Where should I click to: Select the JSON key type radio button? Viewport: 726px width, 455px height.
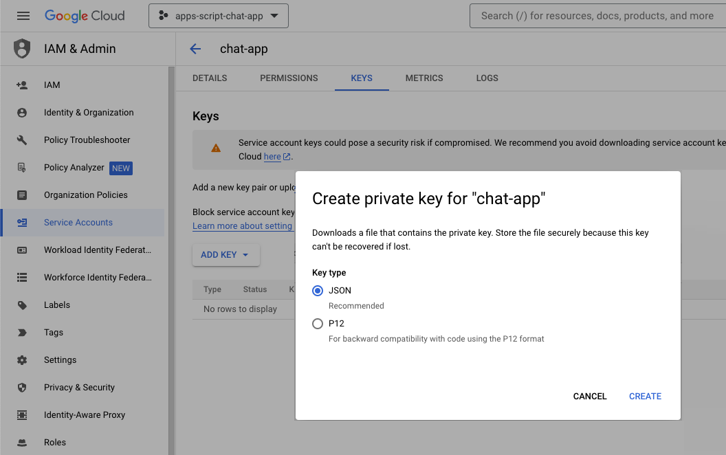click(x=318, y=291)
